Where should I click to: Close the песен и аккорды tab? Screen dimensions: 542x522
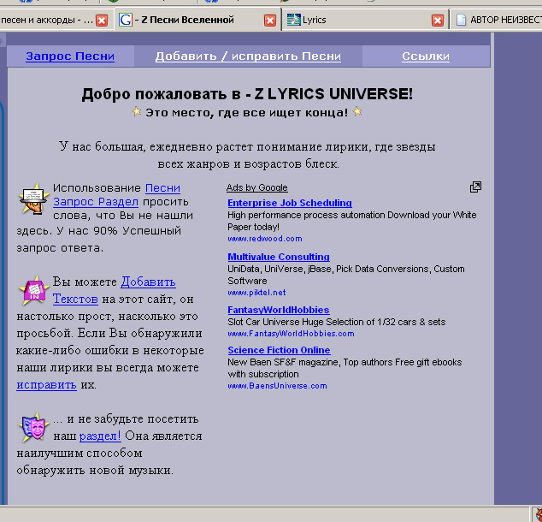[102, 21]
